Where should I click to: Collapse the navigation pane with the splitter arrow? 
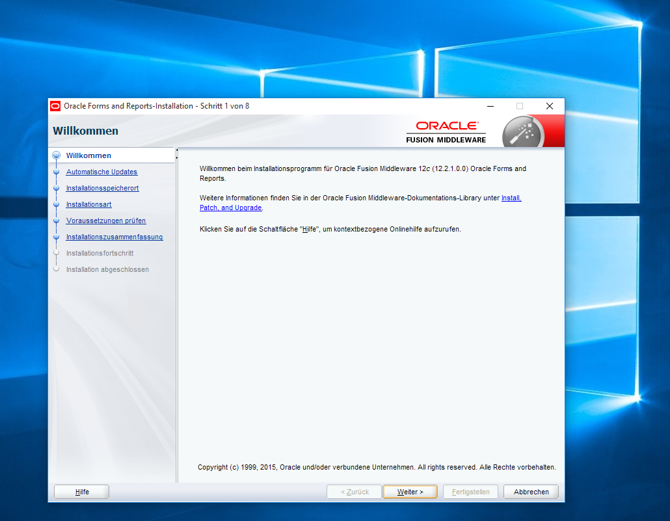(176, 150)
